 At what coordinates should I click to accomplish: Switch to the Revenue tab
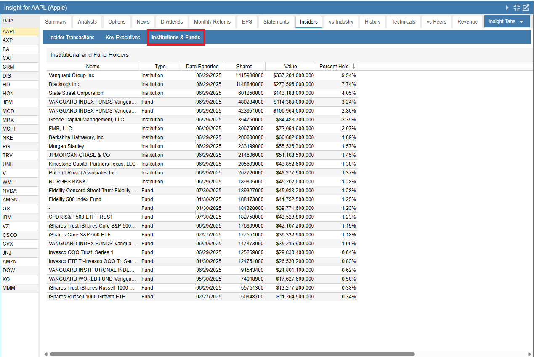pos(468,22)
